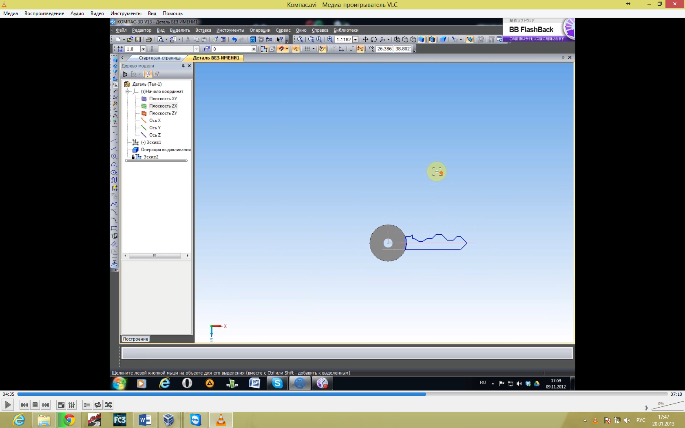Open dropdown arrow next to orientation icon
685x428 pixels.
point(388,40)
